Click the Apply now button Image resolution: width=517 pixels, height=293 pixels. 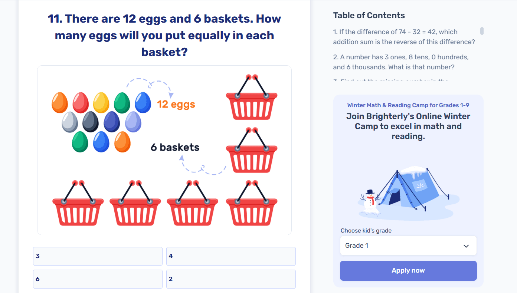coord(408,270)
